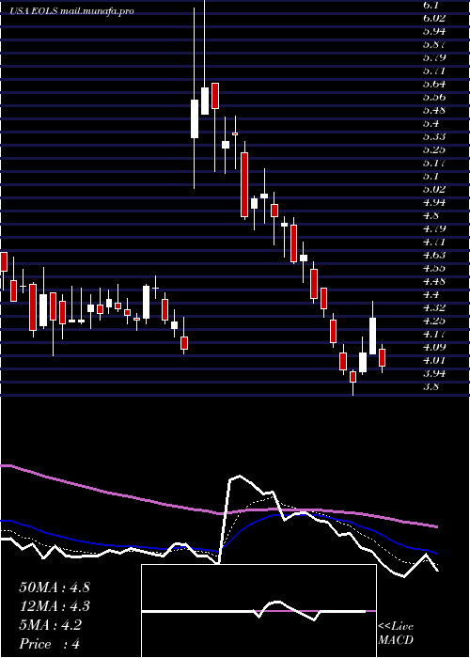Click the 3.94 price axis label

coord(434,373)
